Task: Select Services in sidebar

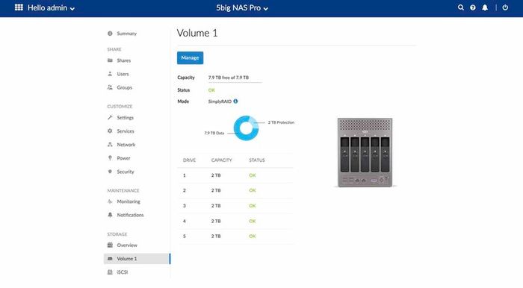Action: pyautogui.click(x=126, y=131)
